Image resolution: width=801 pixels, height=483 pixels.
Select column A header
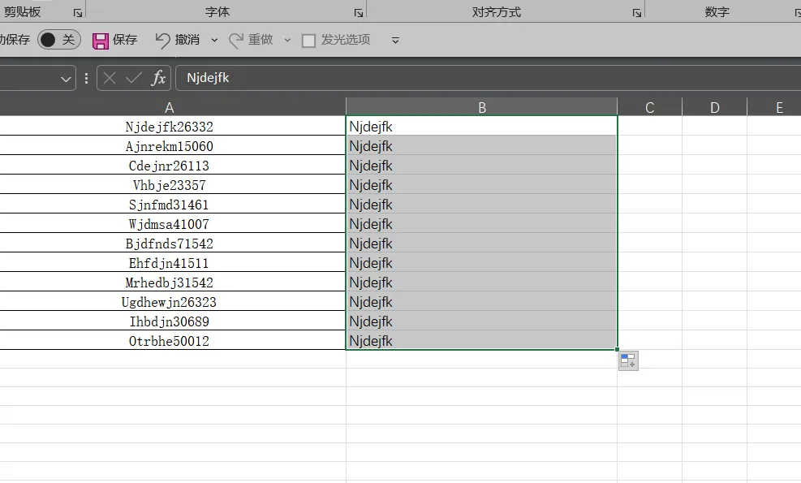click(170, 107)
